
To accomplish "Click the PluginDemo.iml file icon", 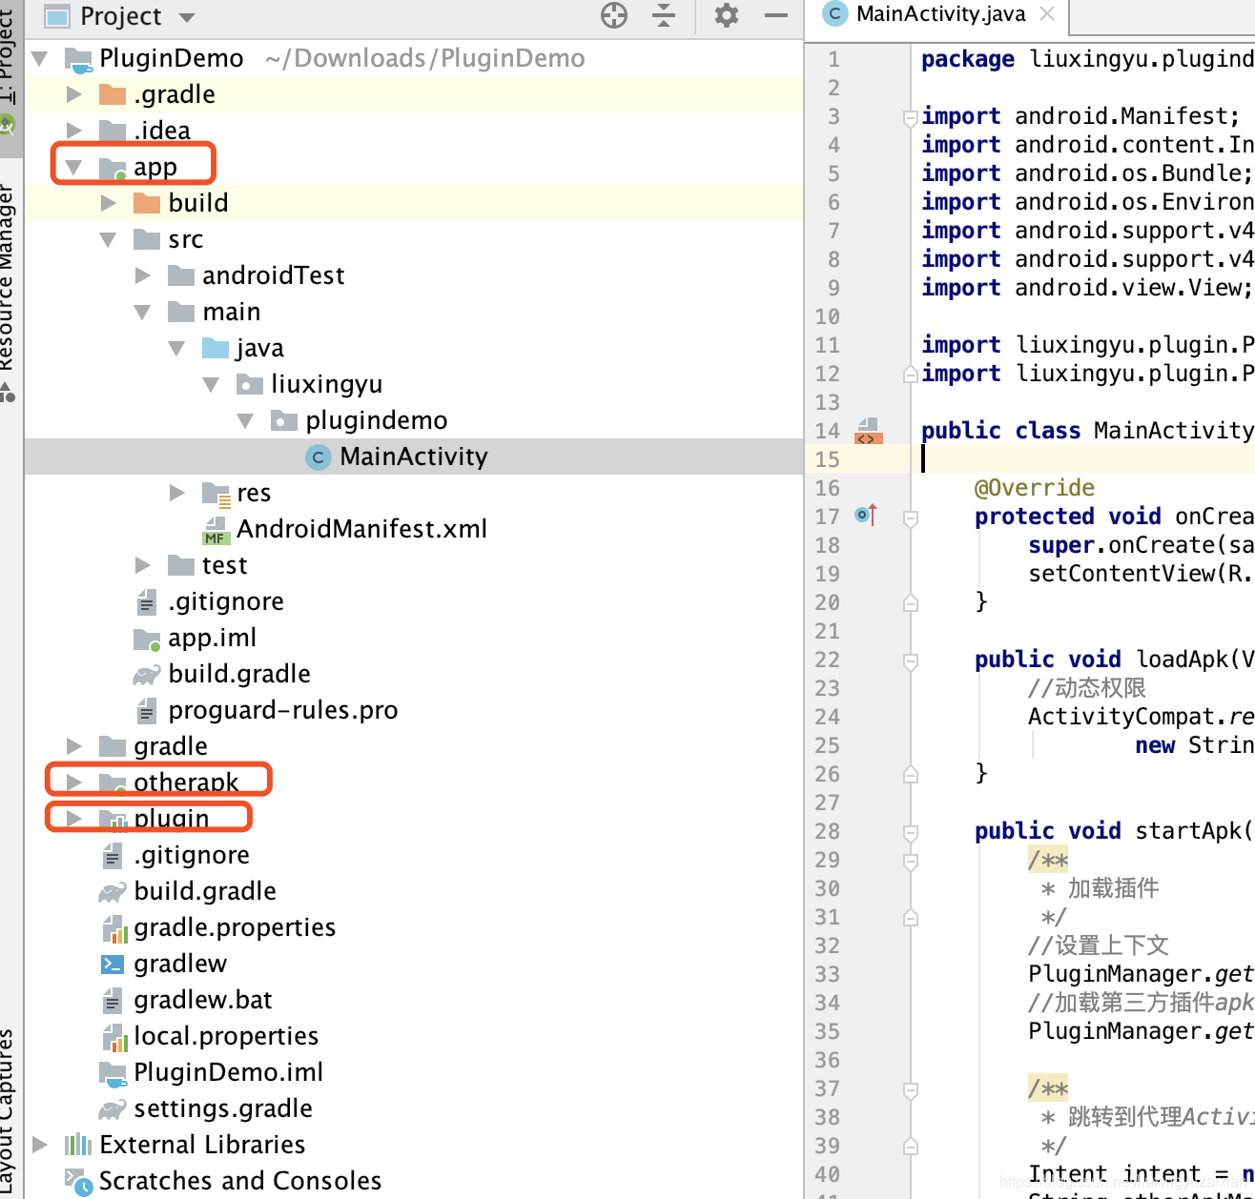I will [x=113, y=1074].
